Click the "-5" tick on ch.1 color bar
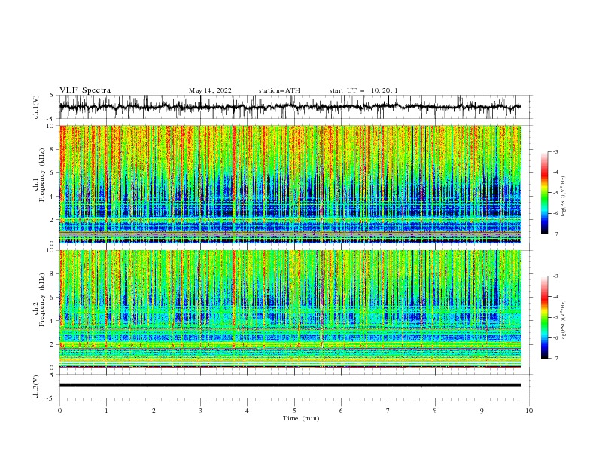 coord(555,193)
